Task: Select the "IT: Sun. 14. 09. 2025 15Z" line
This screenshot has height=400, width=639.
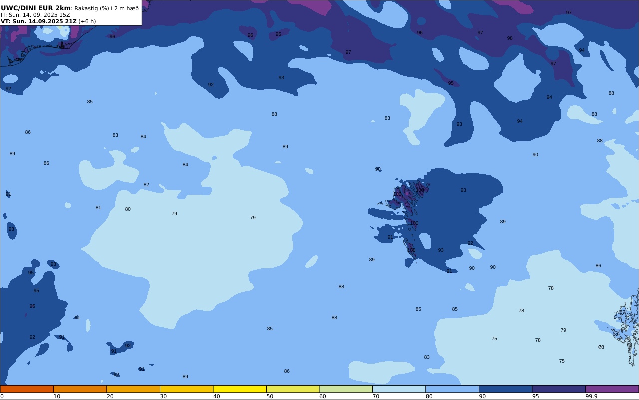Action: tap(35, 15)
